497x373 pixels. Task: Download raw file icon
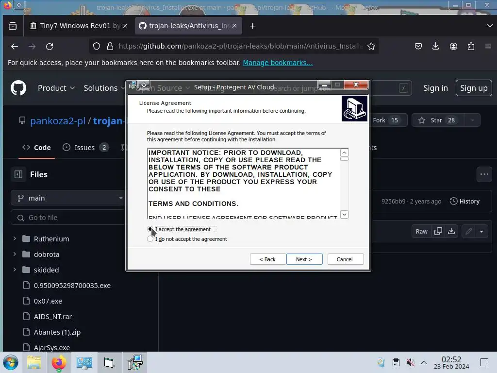pyautogui.click(x=451, y=231)
